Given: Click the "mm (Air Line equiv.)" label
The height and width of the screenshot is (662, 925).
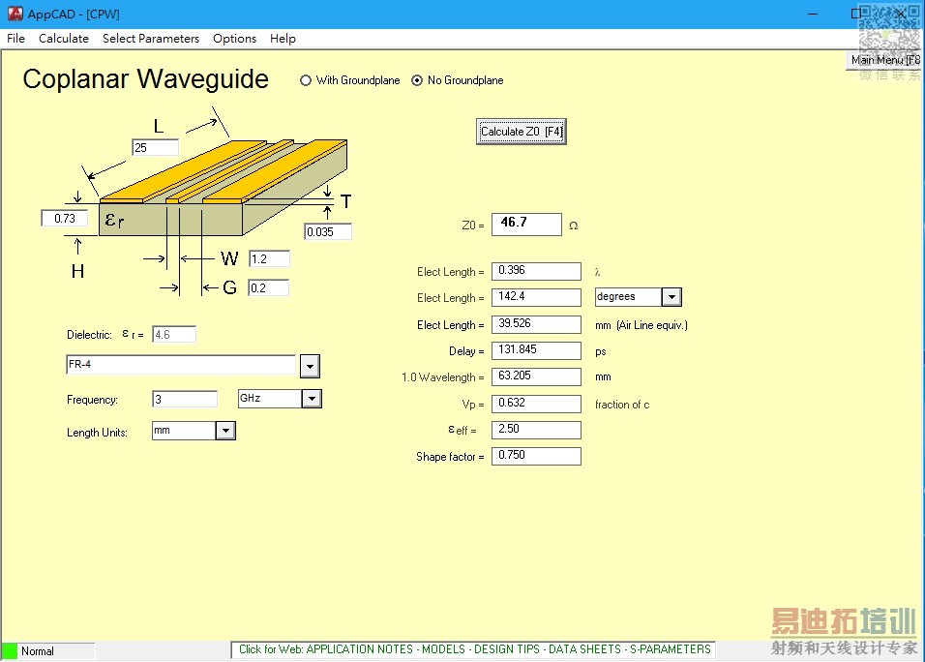Looking at the screenshot, I should 642,325.
